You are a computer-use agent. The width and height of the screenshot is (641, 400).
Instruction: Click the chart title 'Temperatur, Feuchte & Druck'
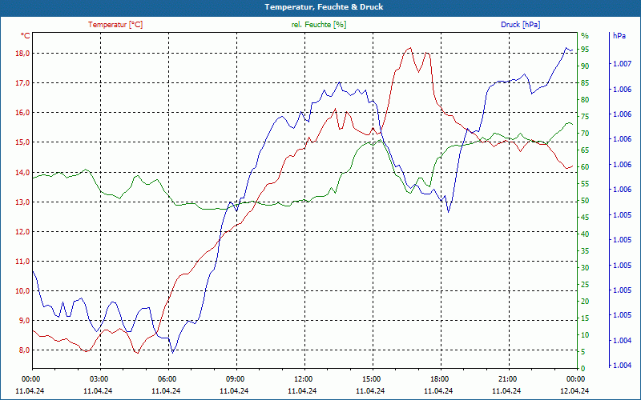pyautogui.click(x=324, y=7)
